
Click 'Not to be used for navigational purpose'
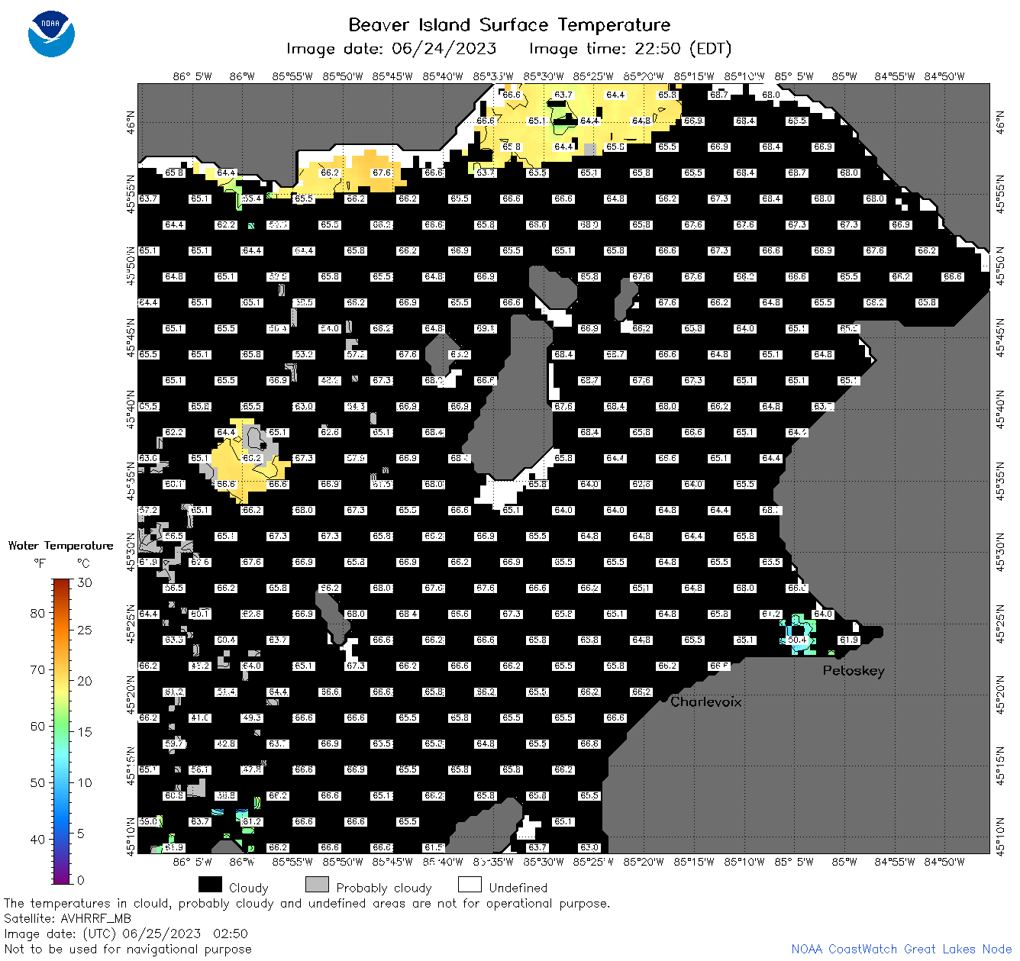127,949
